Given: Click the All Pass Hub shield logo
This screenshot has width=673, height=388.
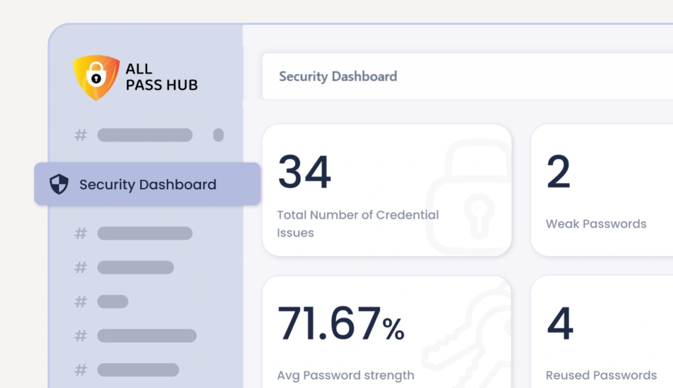Looking at the screenshot, I should click(97, 77).
